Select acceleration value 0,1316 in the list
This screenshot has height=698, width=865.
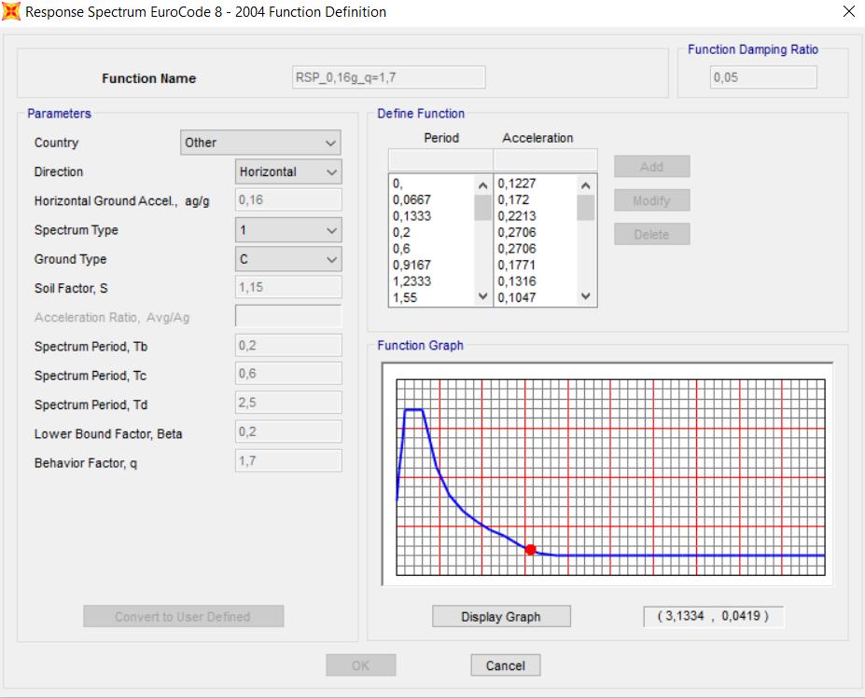pyautogui.click(x=517, y=281)
